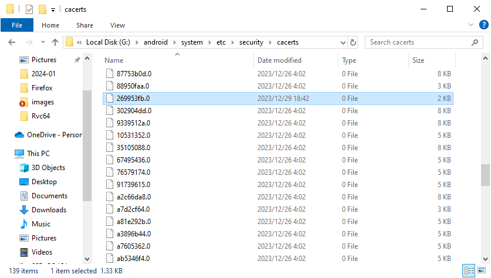Click the 'security' breadcrumb in address bar
The image size is (491, 278).
point(251,42)
